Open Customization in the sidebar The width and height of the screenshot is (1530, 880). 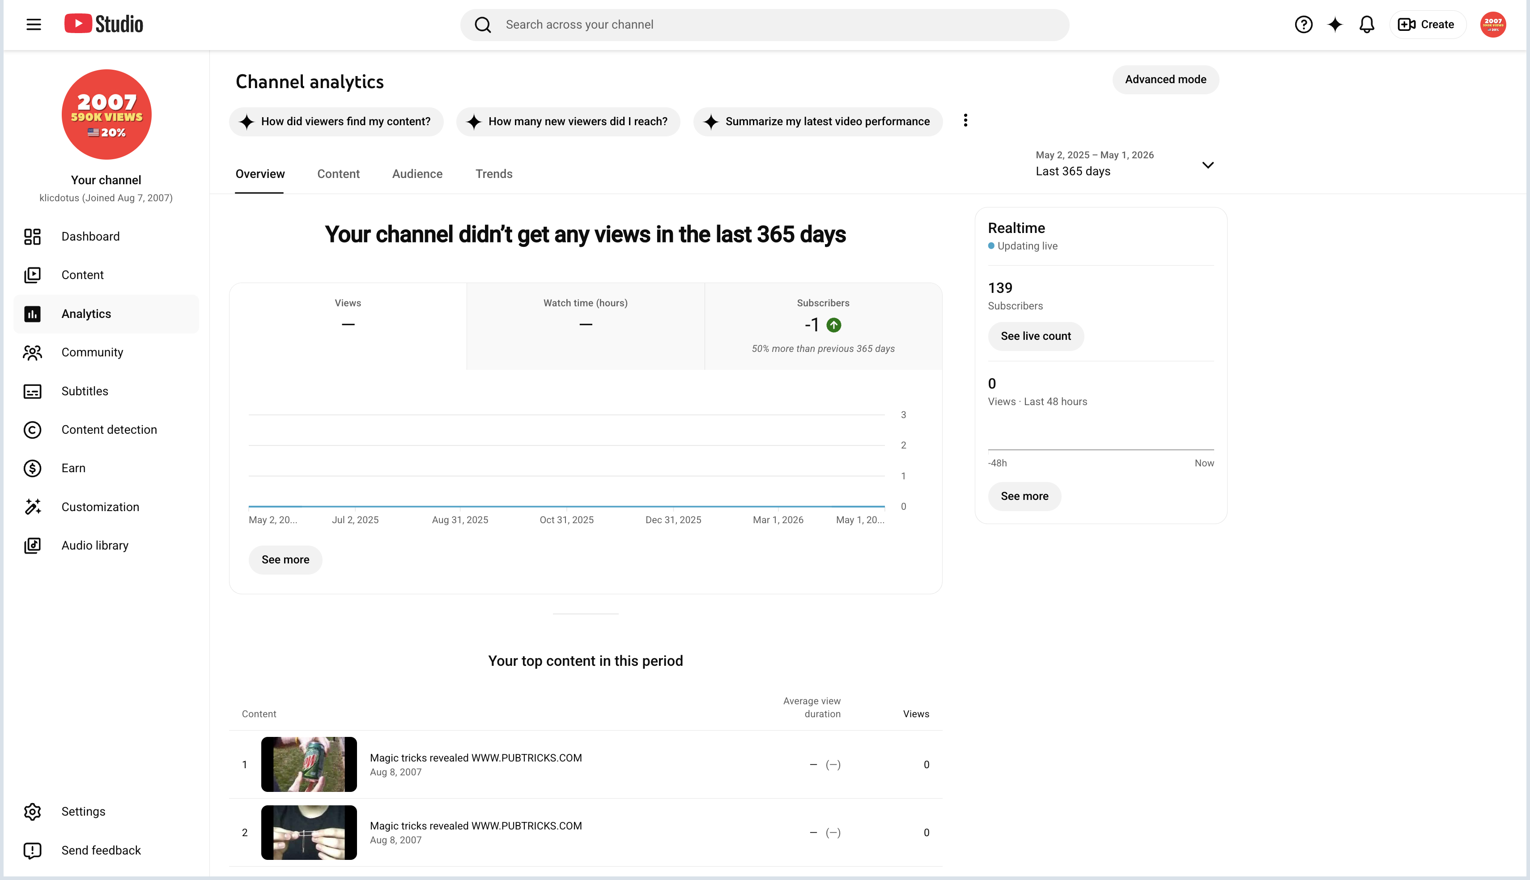click(106, 507)
